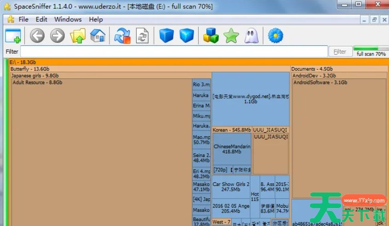Viewport: 389px width, 226px height.
Task: Click inside the Filter text field
Action: point(174,51)
